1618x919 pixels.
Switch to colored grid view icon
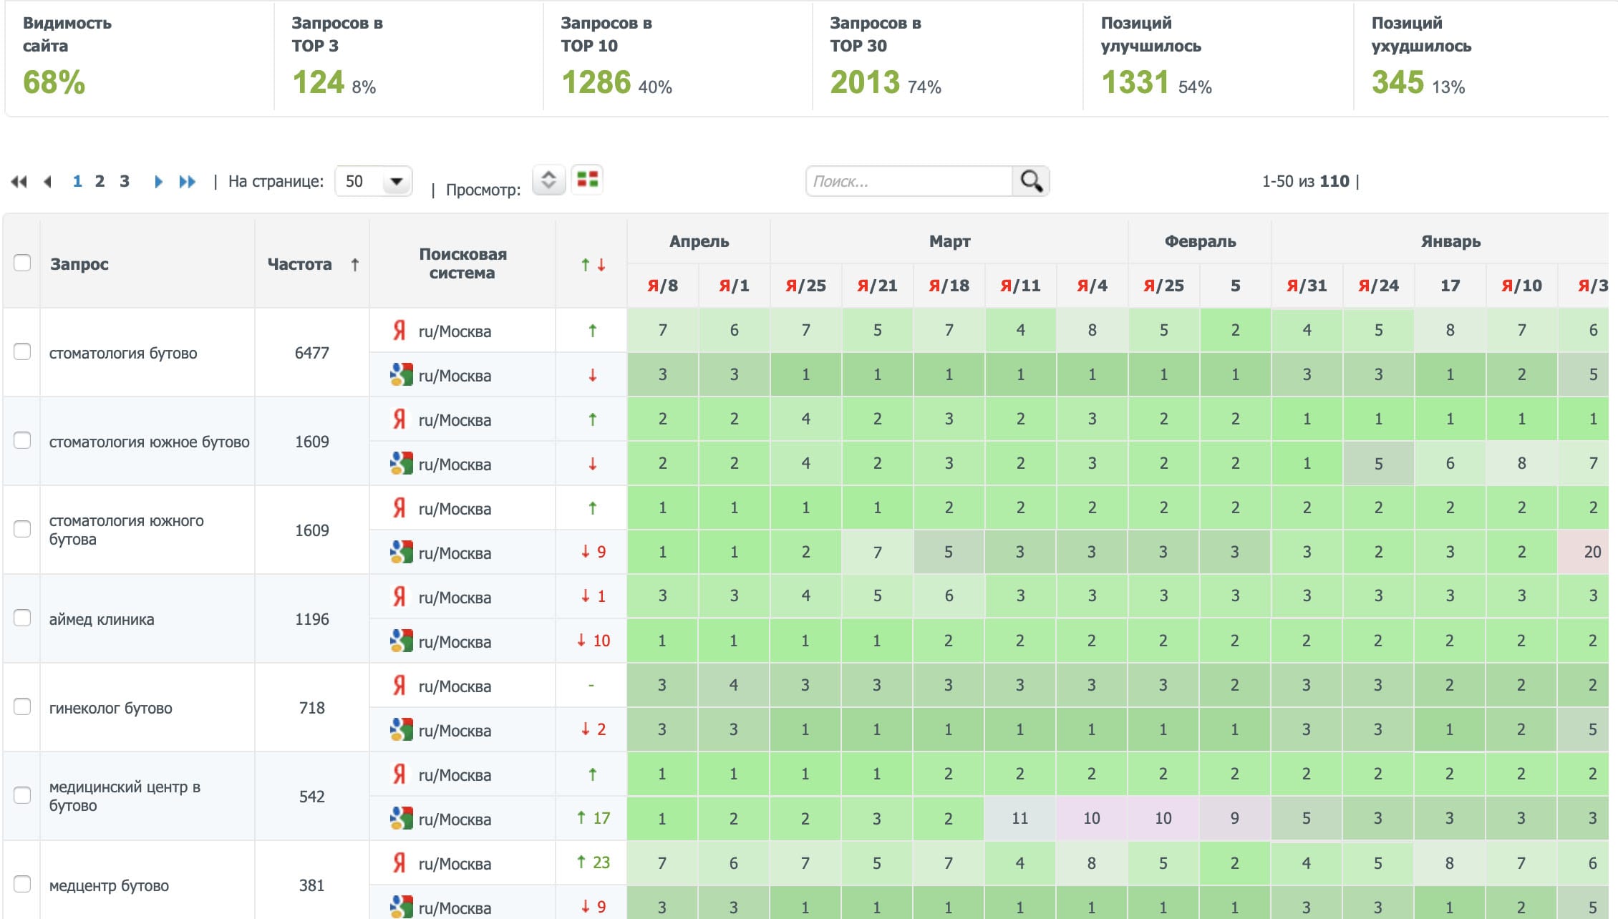tap(587, 179)
